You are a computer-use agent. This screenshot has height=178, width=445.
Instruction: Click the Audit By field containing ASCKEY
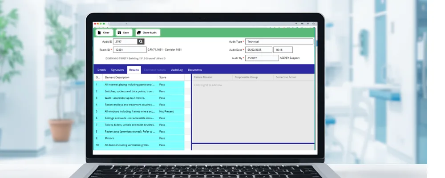click(262, 58)
